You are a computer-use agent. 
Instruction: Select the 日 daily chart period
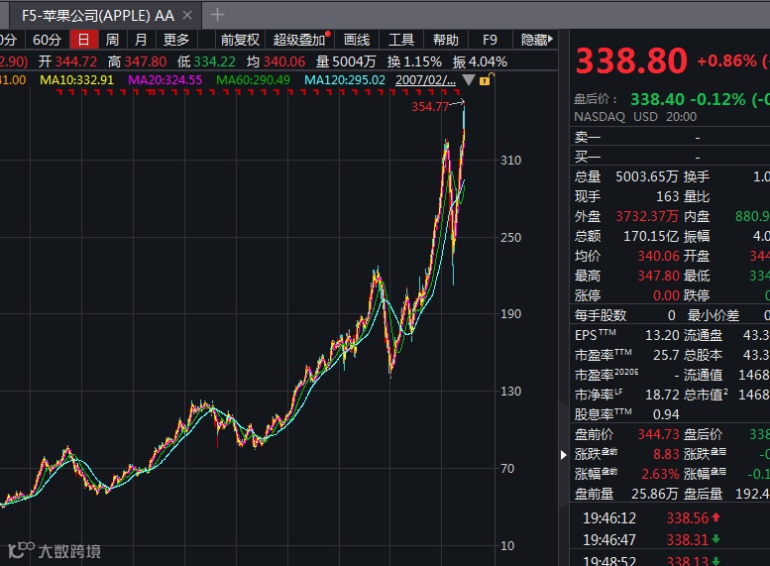click(x=84, y=40)
